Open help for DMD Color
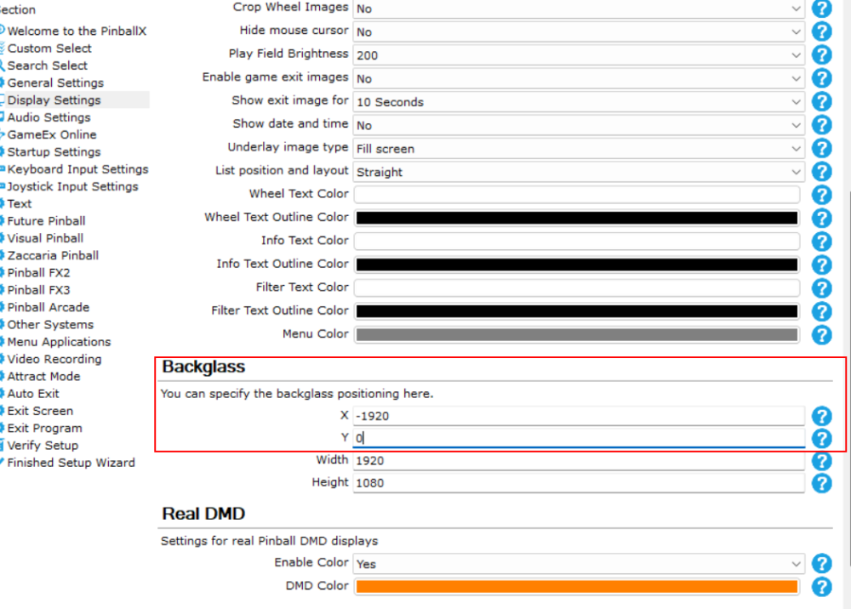The height and width of the screenshot is (609, 851). 822,587
